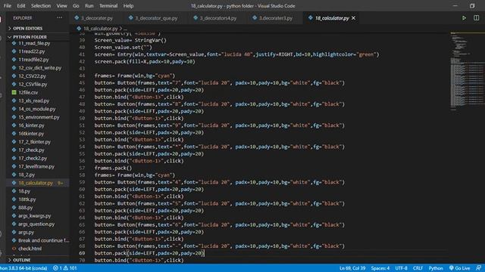Open the Terminal menu
The height and width of the screenshot is (272, 485).
(x=108, y=6)
